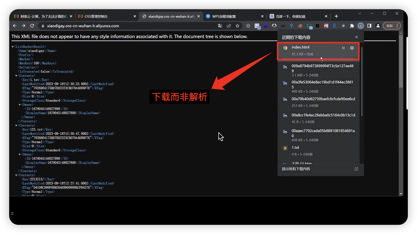Close the 百度一下 tab

click(x=326, y=16)
